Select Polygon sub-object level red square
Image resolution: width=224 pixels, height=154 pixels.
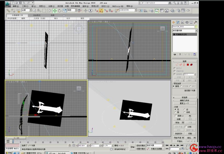pos(188,65)
